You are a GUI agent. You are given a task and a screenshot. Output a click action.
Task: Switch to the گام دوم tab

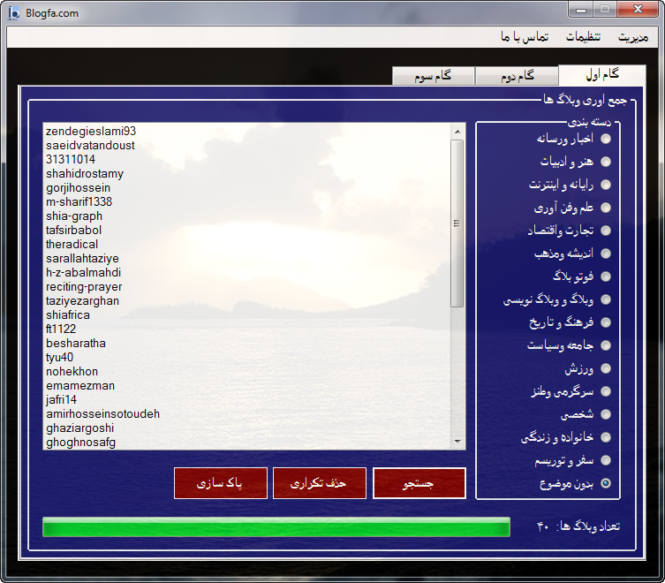tap(517, 76)
